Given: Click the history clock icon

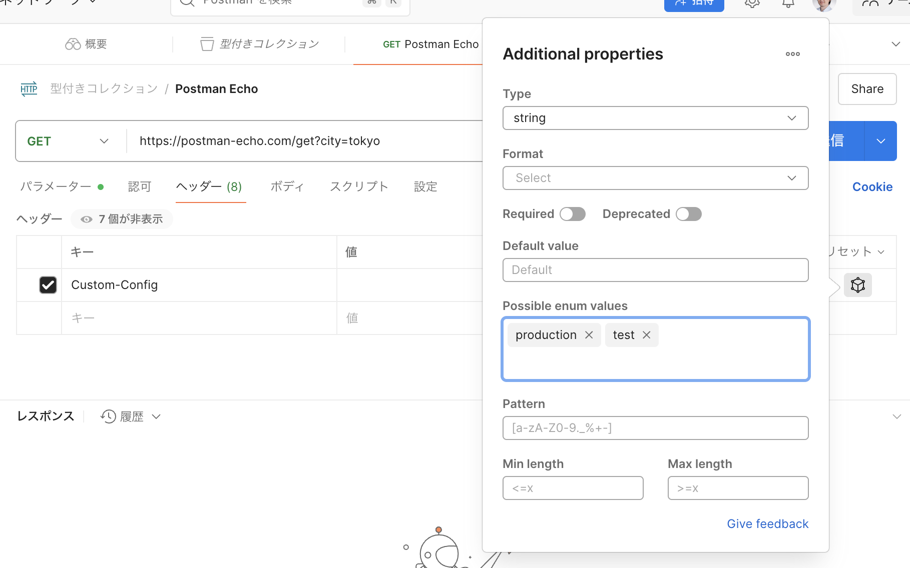Looking at the screenshot, I should point(108,416).
